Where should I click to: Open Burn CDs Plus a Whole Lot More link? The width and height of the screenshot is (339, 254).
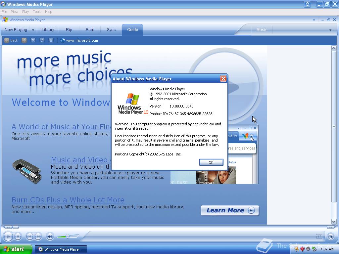[68, 200]
